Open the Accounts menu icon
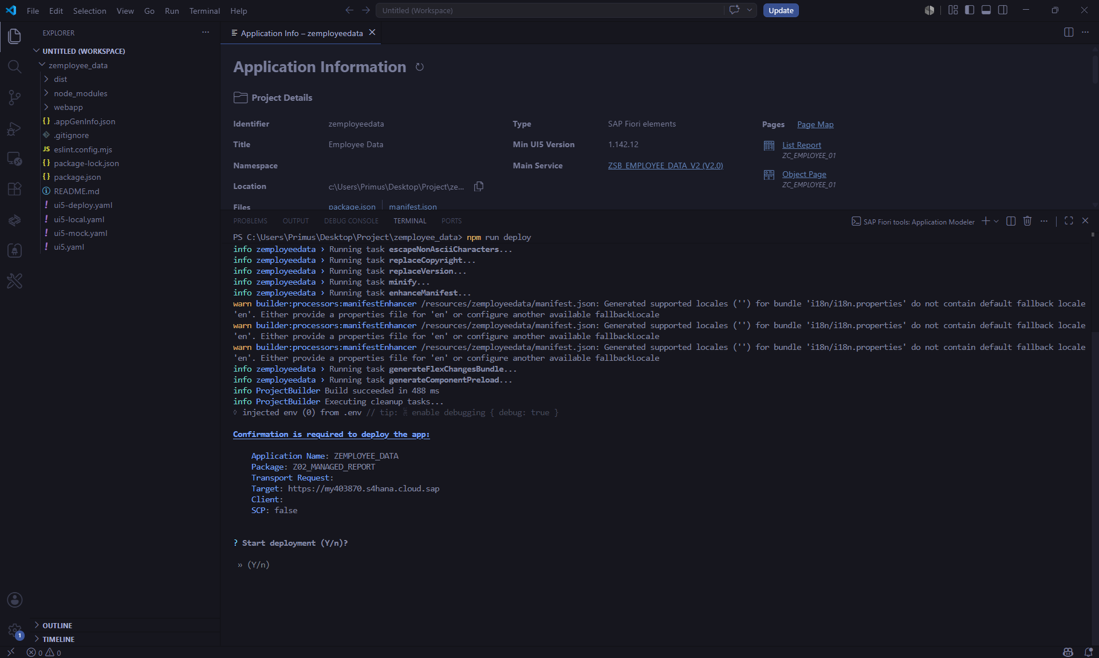 [x=14, y=600]
